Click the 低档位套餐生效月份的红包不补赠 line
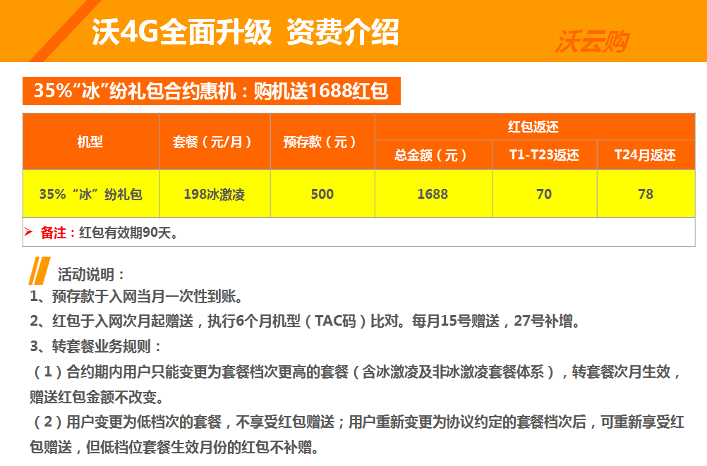This screenshot has height=466, width=707. pos(175,448)
